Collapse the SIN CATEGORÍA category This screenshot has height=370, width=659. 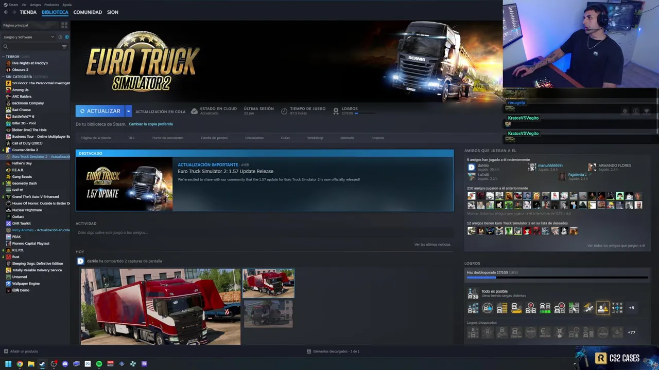3,77
